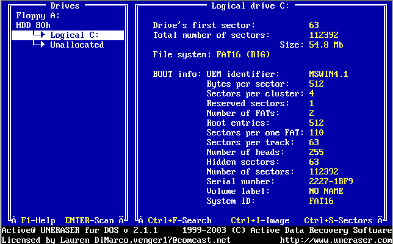Click the Ctrl+S-Sectors shortcut
393x244 pixels.
coord(338,221)
